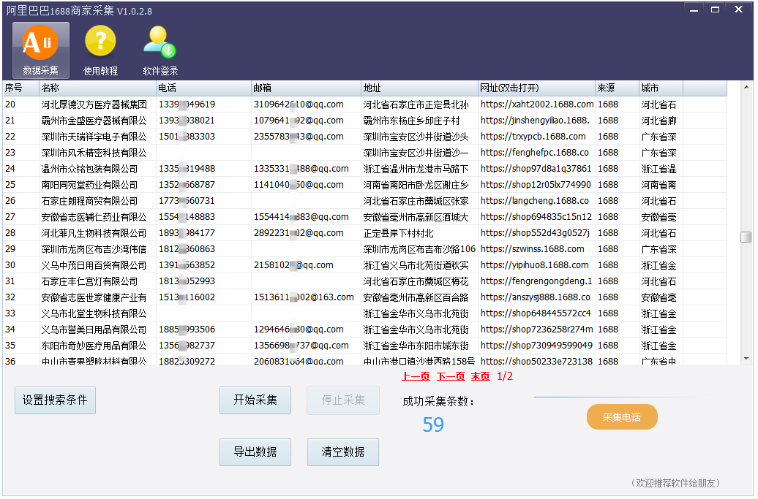Screen dimensions: 758x499
Task: Click URL https://yipihuo8.1688.com
Action: coord(534,265)
